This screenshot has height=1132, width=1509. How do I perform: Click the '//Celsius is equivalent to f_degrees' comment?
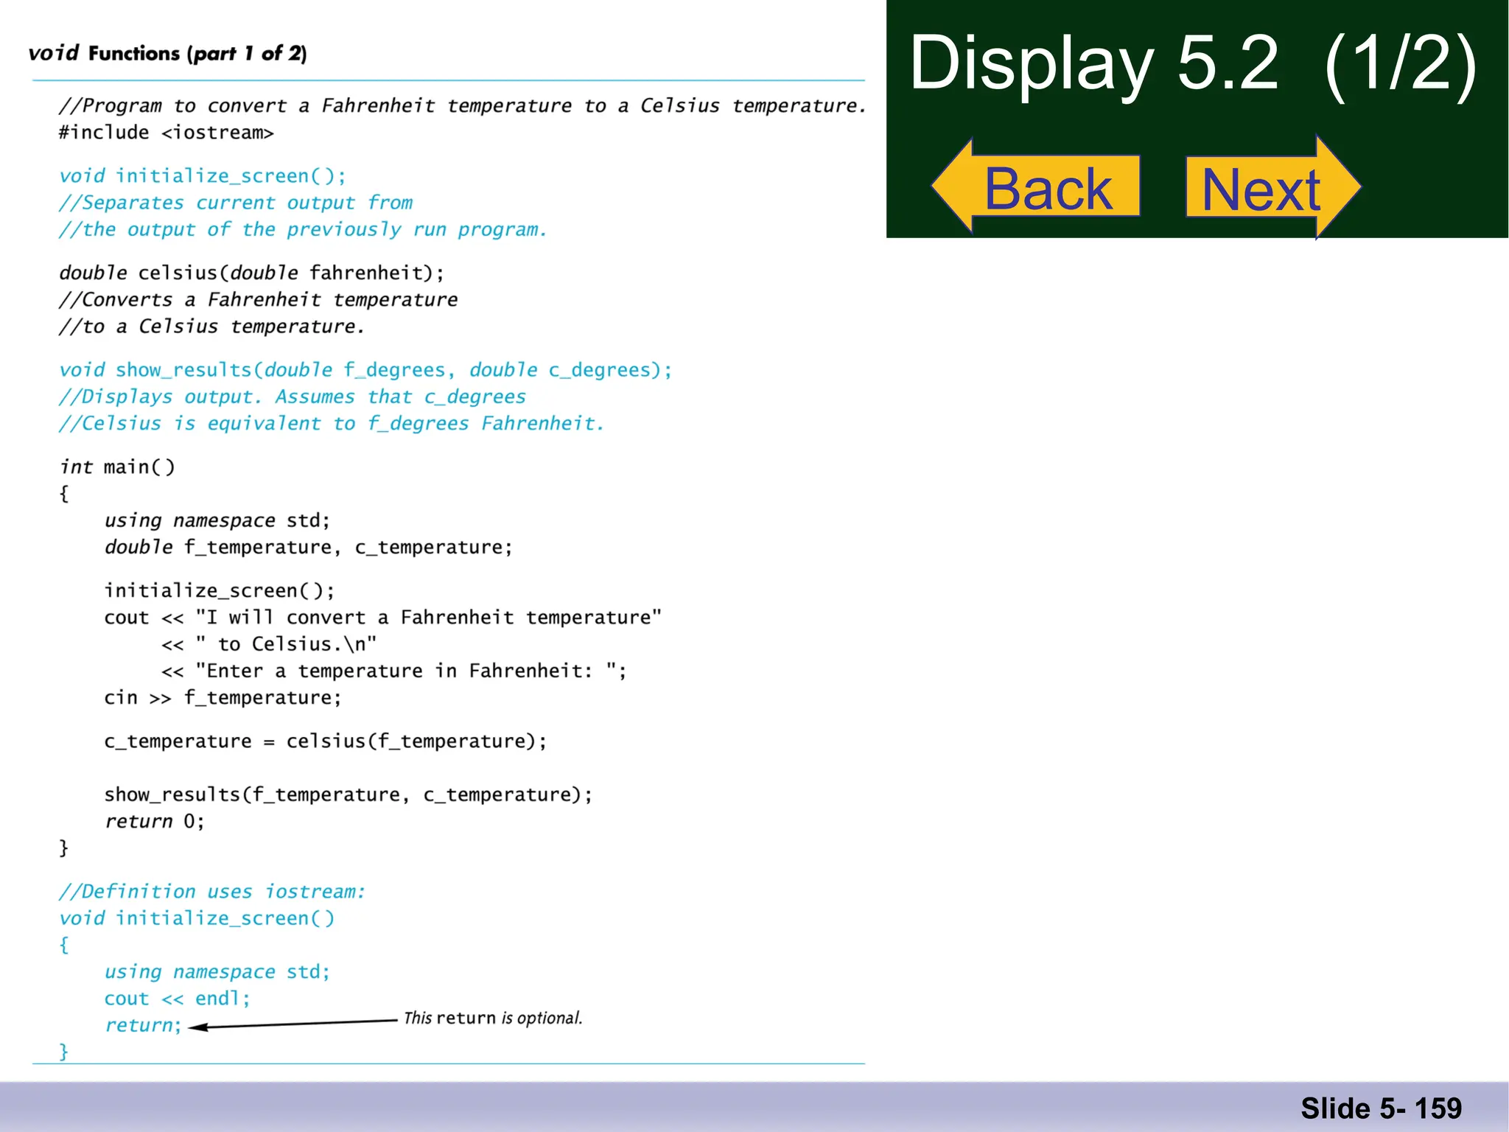[332, 424]
